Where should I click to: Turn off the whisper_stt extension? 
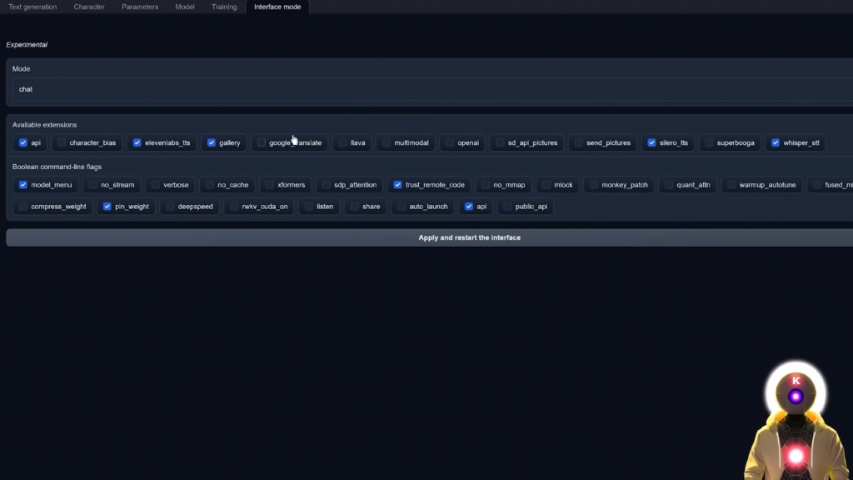(x=776, y=142)
